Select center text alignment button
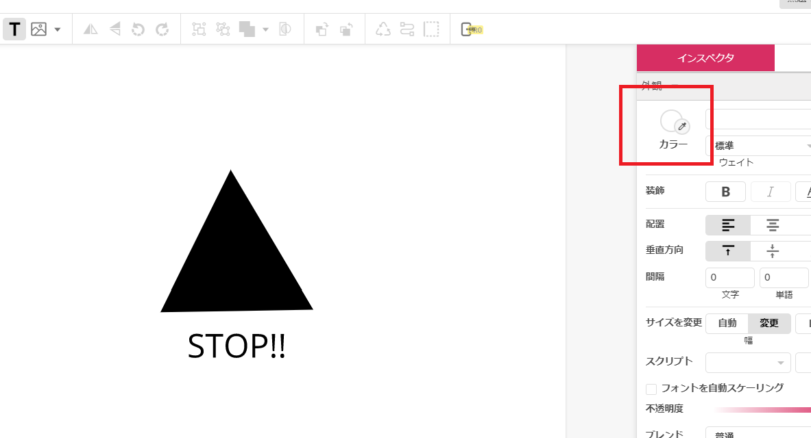 (773, 225)
